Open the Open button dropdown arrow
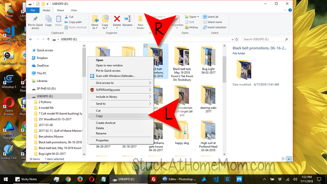This screenshot has height=184, width=327. coord(198,17)
